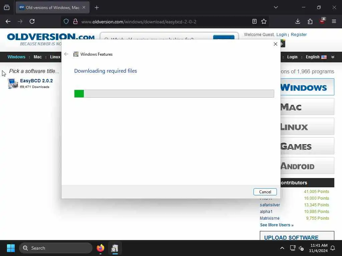Go back in Firefox browser
This screenshot has width=342, height=256.
click(x=8, y=21)
